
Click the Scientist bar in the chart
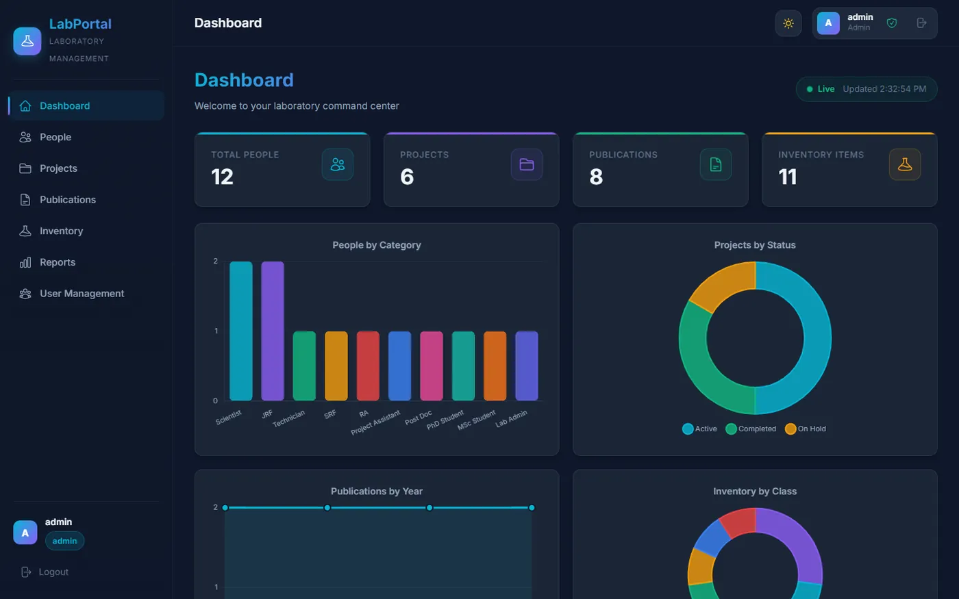tap(241, 331)
